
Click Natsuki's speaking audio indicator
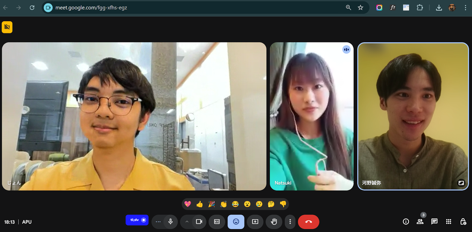click(346, 50)
